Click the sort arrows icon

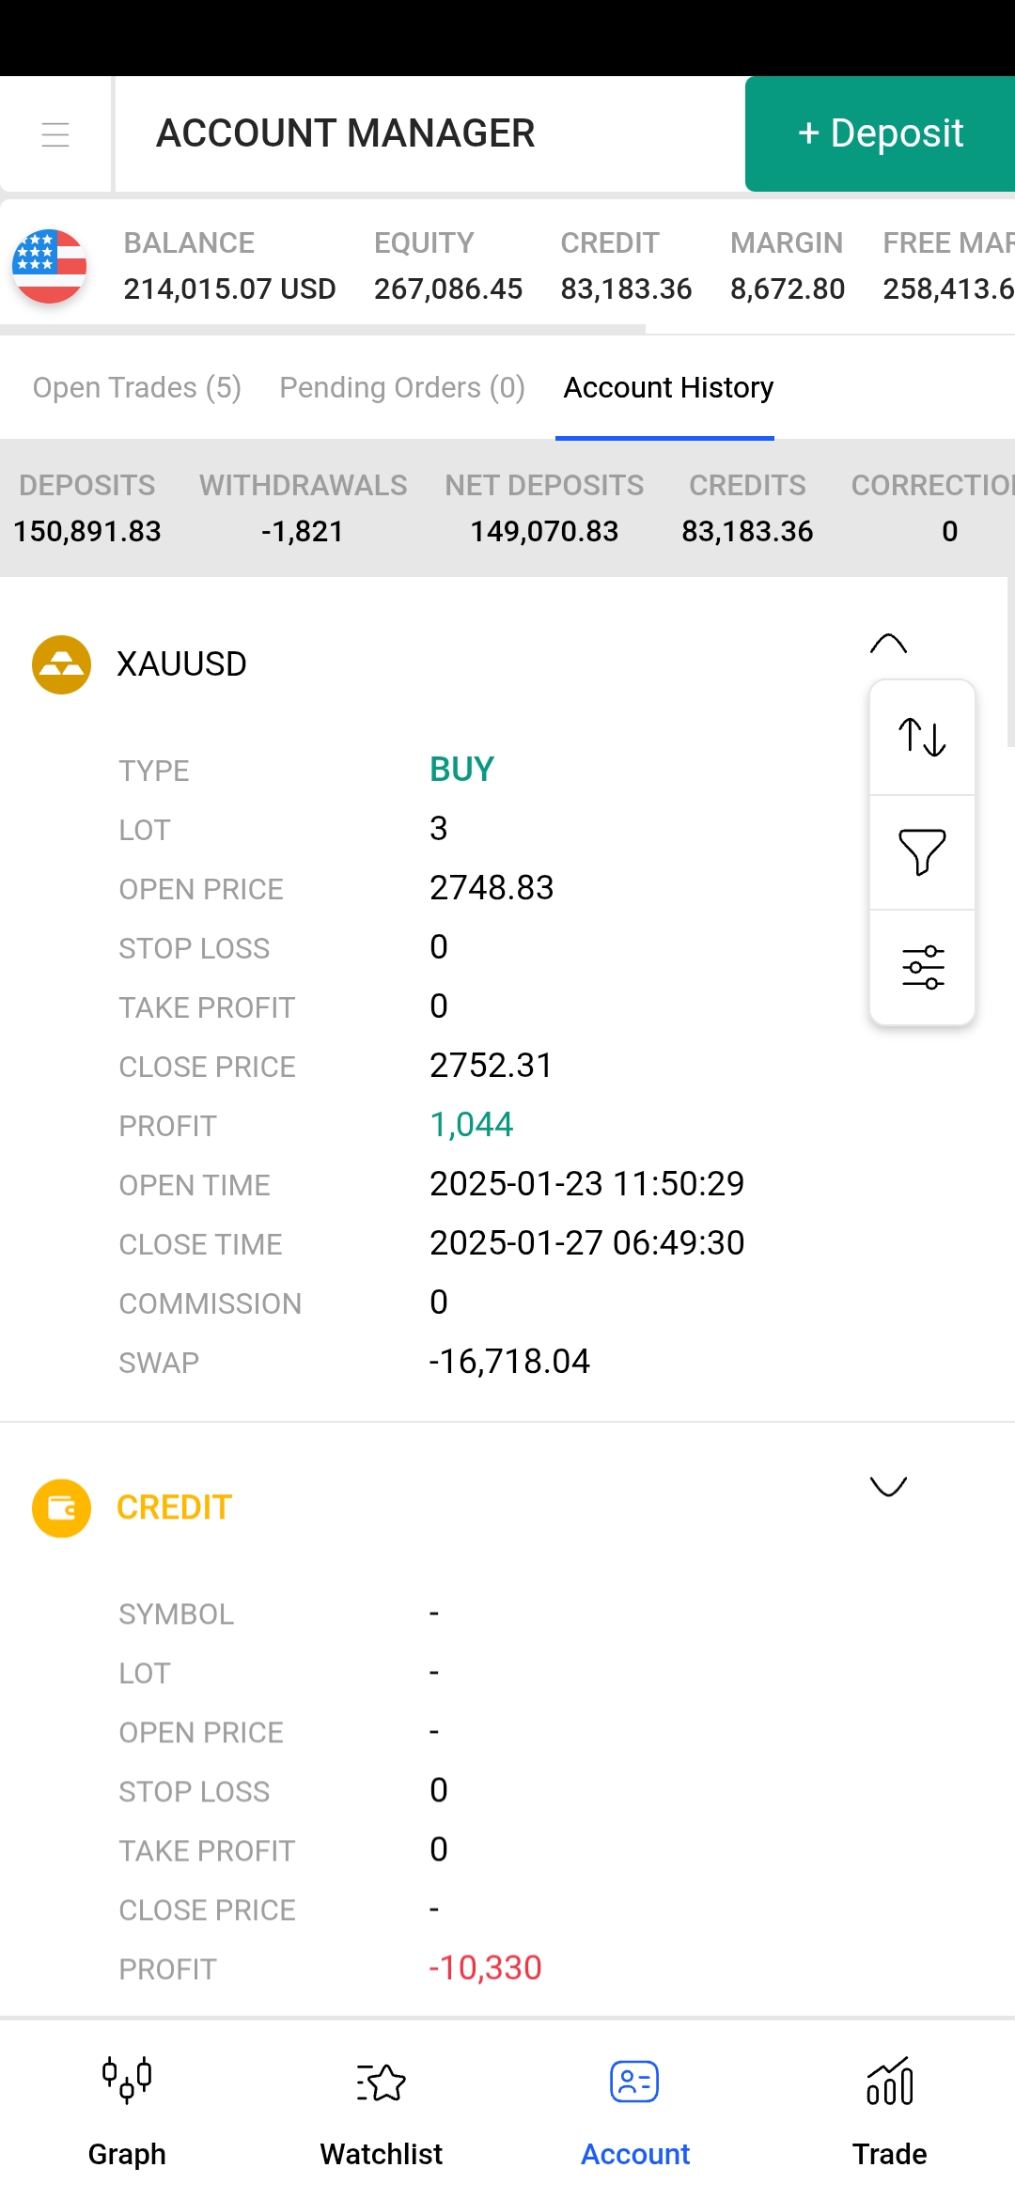(x=922, y=738)
